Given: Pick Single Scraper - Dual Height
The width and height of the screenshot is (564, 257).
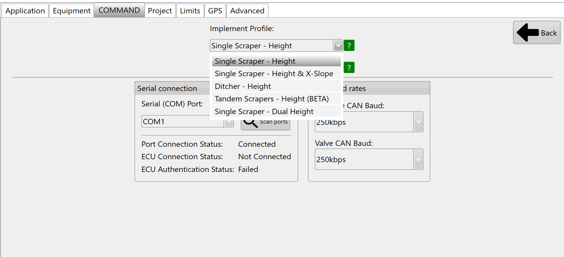Looking at the screenshot, I should click(x=277, y=111).
